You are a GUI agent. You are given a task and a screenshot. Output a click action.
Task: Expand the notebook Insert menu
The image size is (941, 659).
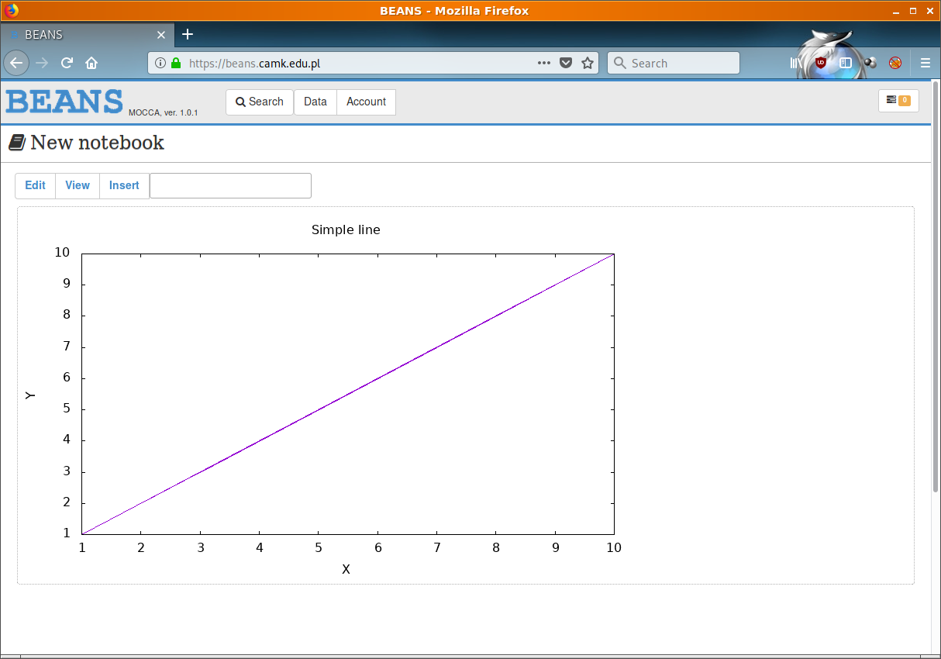(124, 185)
